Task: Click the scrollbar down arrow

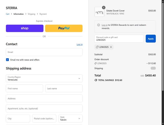Action: (163, 124)
